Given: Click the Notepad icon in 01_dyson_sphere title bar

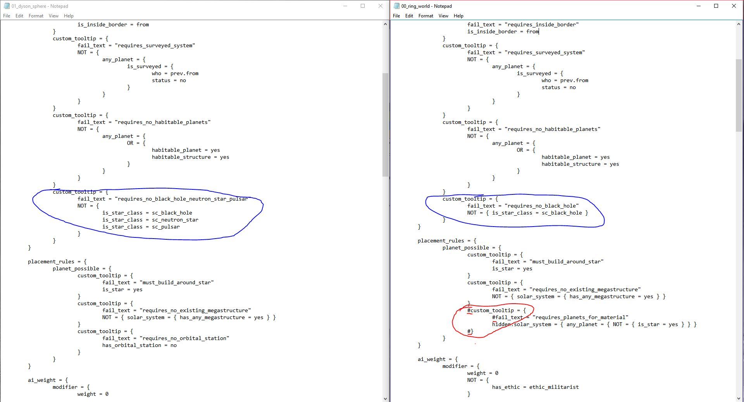Looking at the screenshot, I should tap(7, 6).
